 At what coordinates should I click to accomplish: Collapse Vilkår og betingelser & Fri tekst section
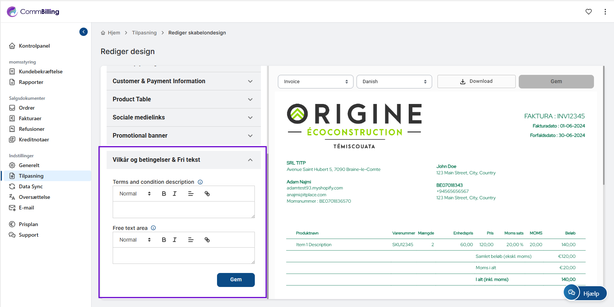click(250, 160)
